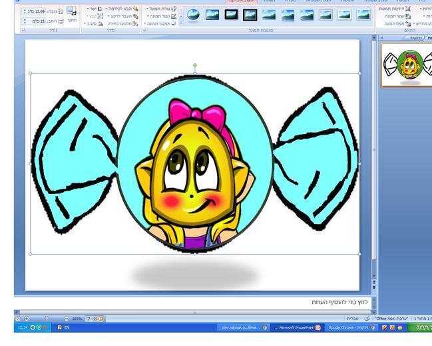Click the zoom in plus button
432x346 pixels.
pyautogui.click(x=27, y=319)
